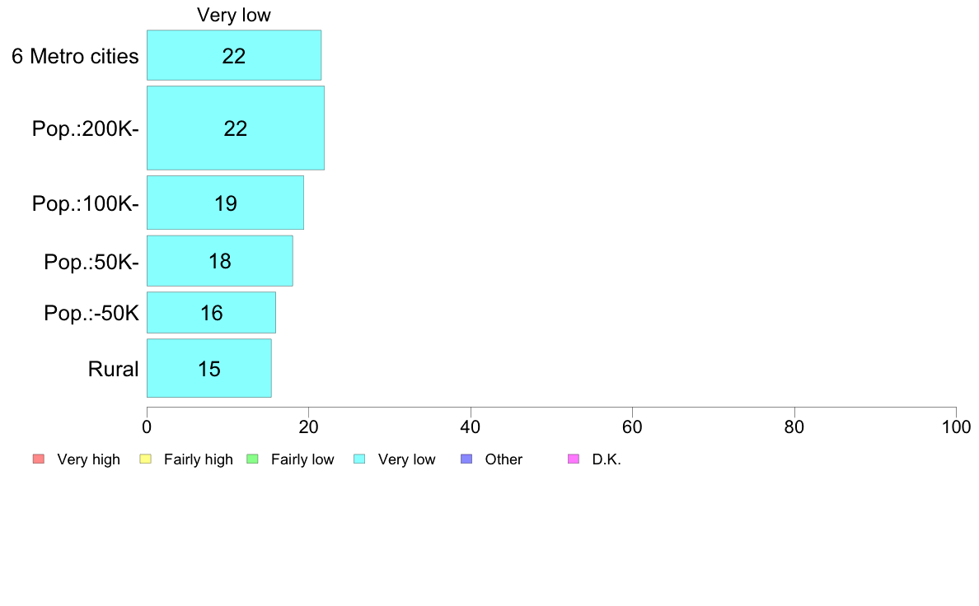Click the green Fairly low legend swatch
The height and width of the screenshot is (606, 979).
(253, 459)
